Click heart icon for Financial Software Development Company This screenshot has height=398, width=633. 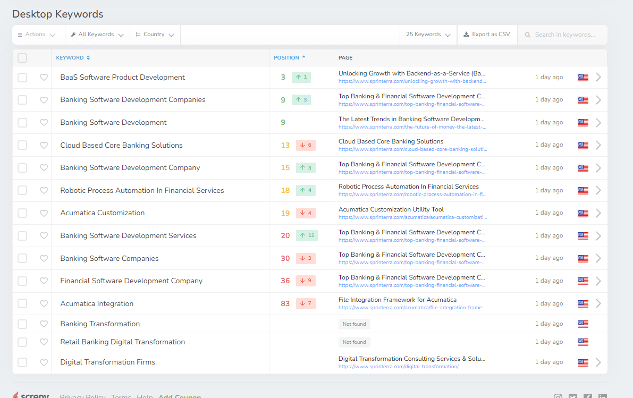44,281
